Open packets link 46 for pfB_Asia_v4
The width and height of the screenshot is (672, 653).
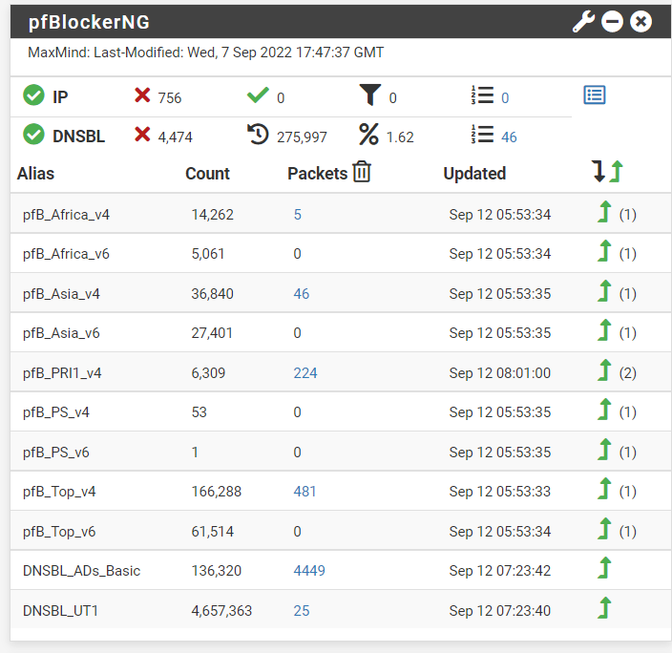(x=302, y=294)
